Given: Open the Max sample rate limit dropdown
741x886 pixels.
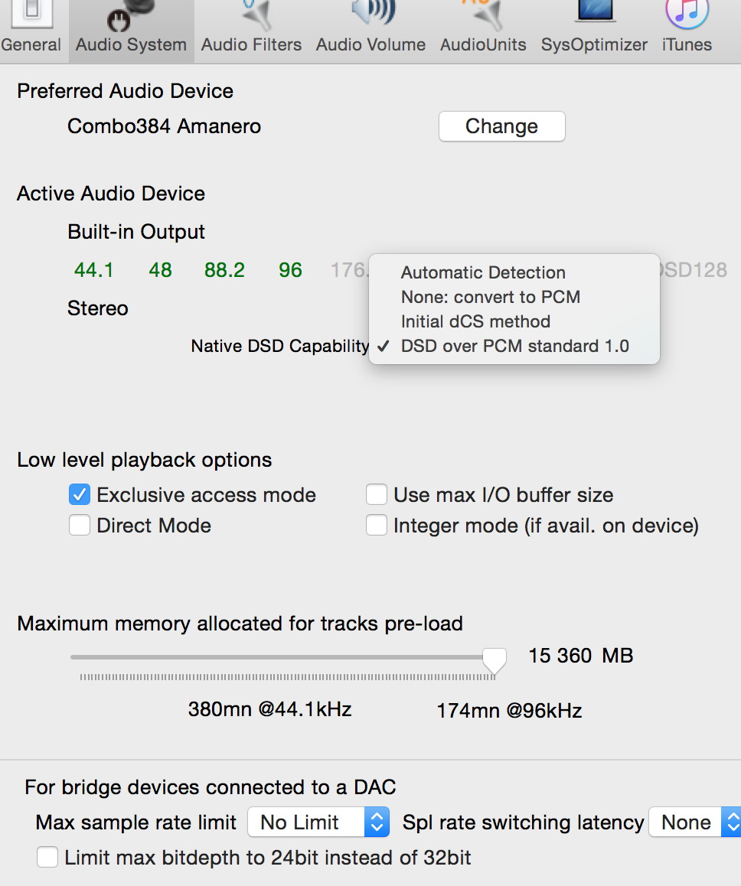Looking at the screenshot, I should coord(318,822).
